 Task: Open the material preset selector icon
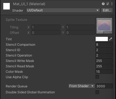(x=108, y=4)
